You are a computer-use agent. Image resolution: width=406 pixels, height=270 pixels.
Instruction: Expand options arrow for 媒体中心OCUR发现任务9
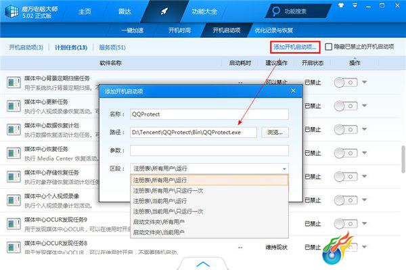click(x=364, y=223)
